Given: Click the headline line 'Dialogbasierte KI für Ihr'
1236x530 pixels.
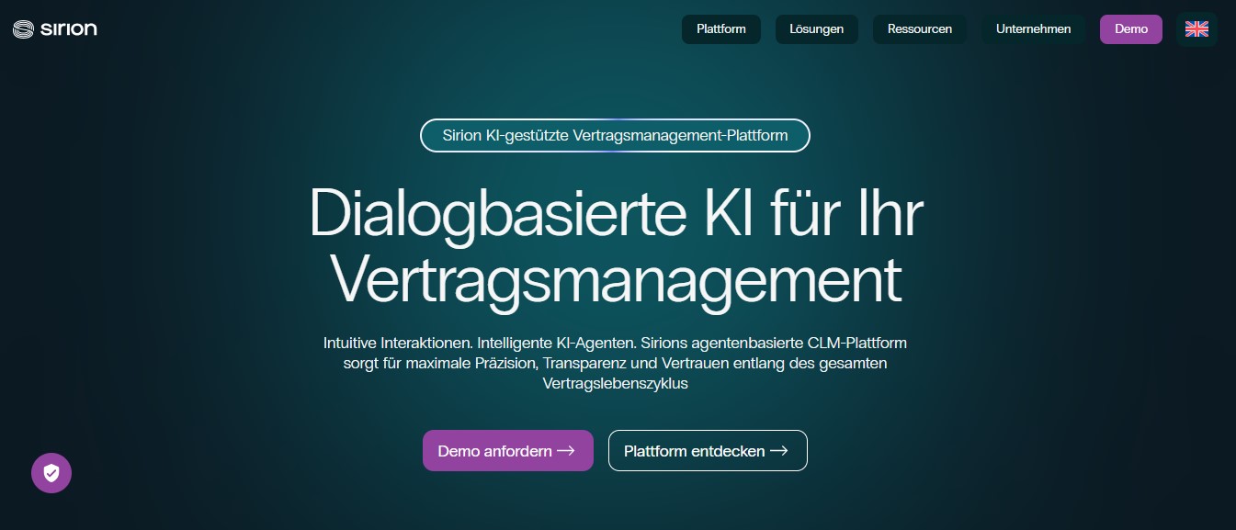Looking at the screenshot, I should pyautogui.click(x=616, y=215).
